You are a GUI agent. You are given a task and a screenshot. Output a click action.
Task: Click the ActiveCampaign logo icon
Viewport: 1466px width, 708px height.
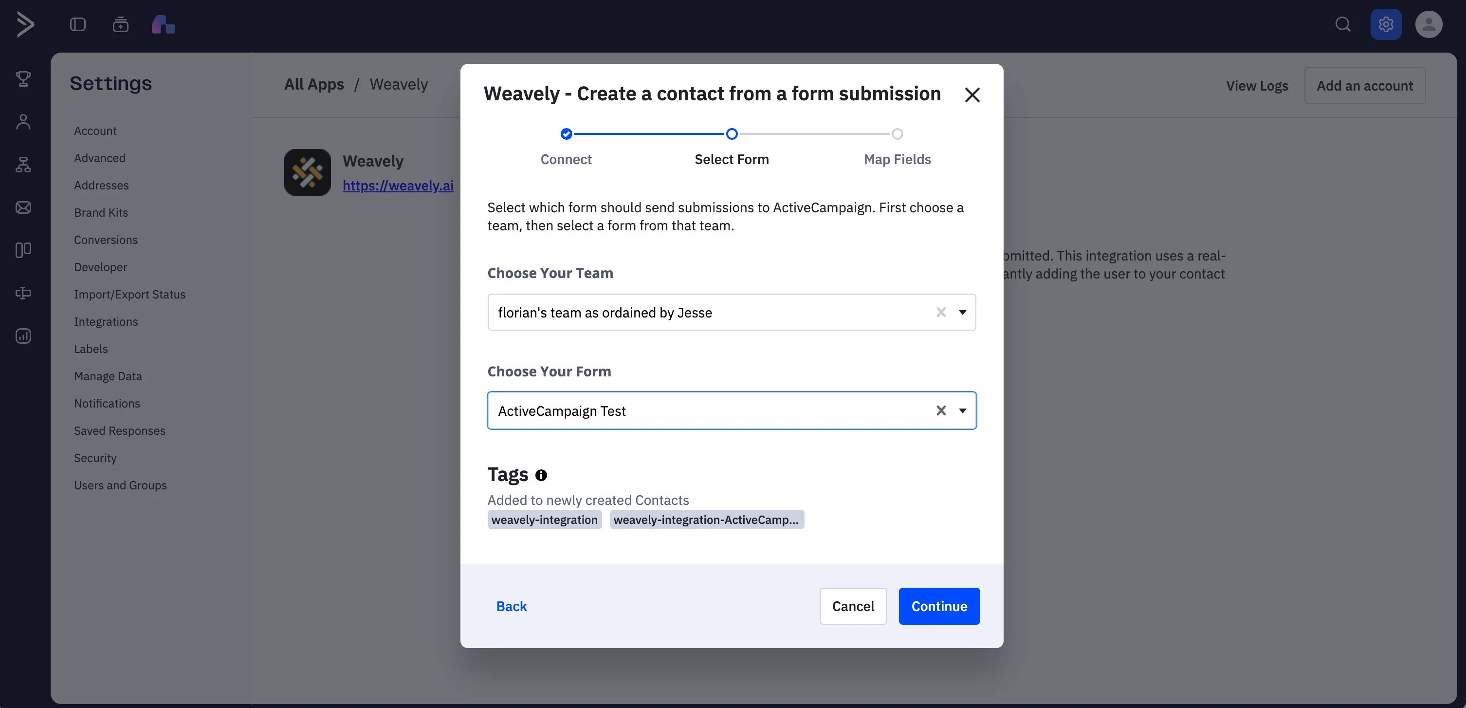pos(25,24)
